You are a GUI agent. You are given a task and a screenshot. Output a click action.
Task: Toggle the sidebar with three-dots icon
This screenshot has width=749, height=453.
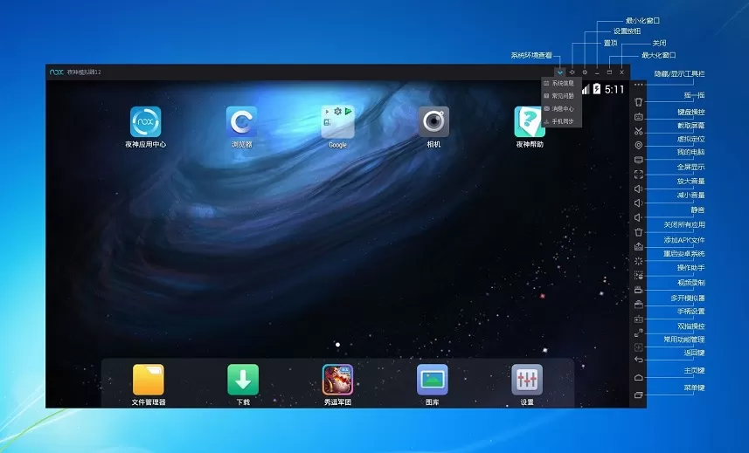[639, 85]
